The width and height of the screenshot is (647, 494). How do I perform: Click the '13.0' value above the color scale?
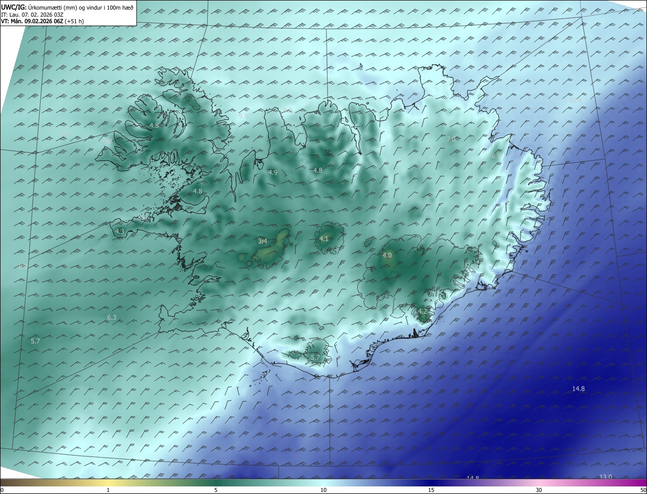[606, 477]
